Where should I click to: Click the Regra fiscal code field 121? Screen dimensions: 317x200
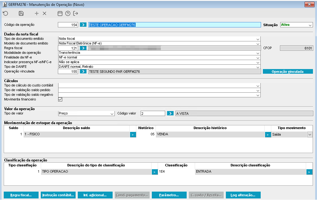(x=68, y=48)
